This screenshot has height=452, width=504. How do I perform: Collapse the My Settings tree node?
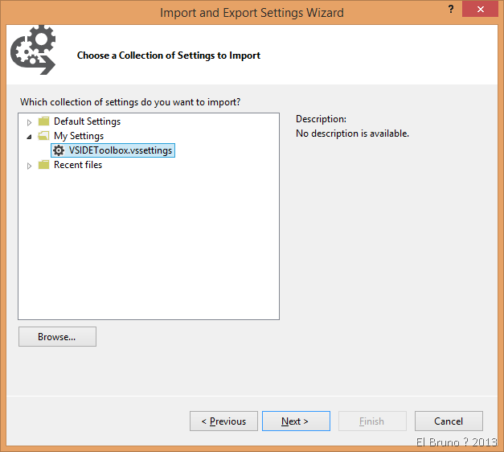31,137
